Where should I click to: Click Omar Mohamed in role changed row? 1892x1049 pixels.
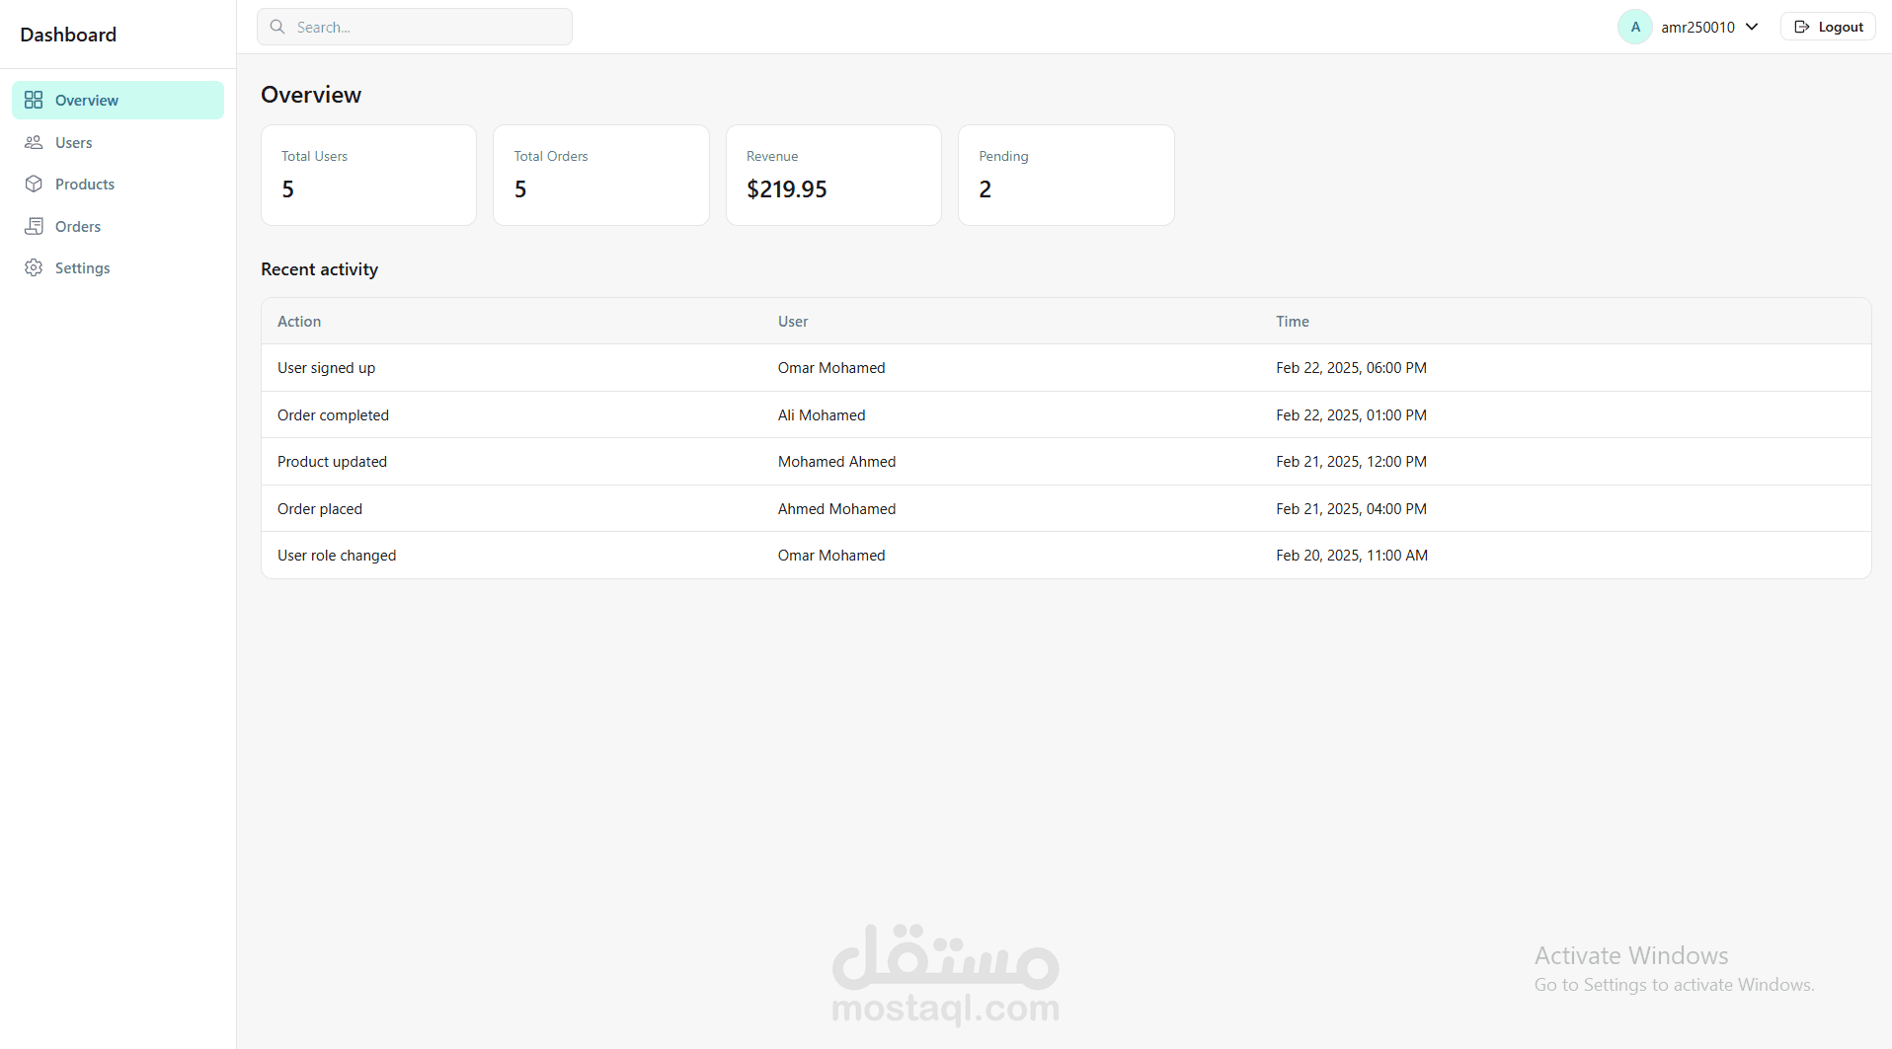[x=831, y=555]
